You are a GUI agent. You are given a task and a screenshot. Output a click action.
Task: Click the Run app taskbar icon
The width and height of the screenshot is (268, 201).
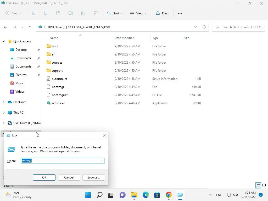coord(180,195)
